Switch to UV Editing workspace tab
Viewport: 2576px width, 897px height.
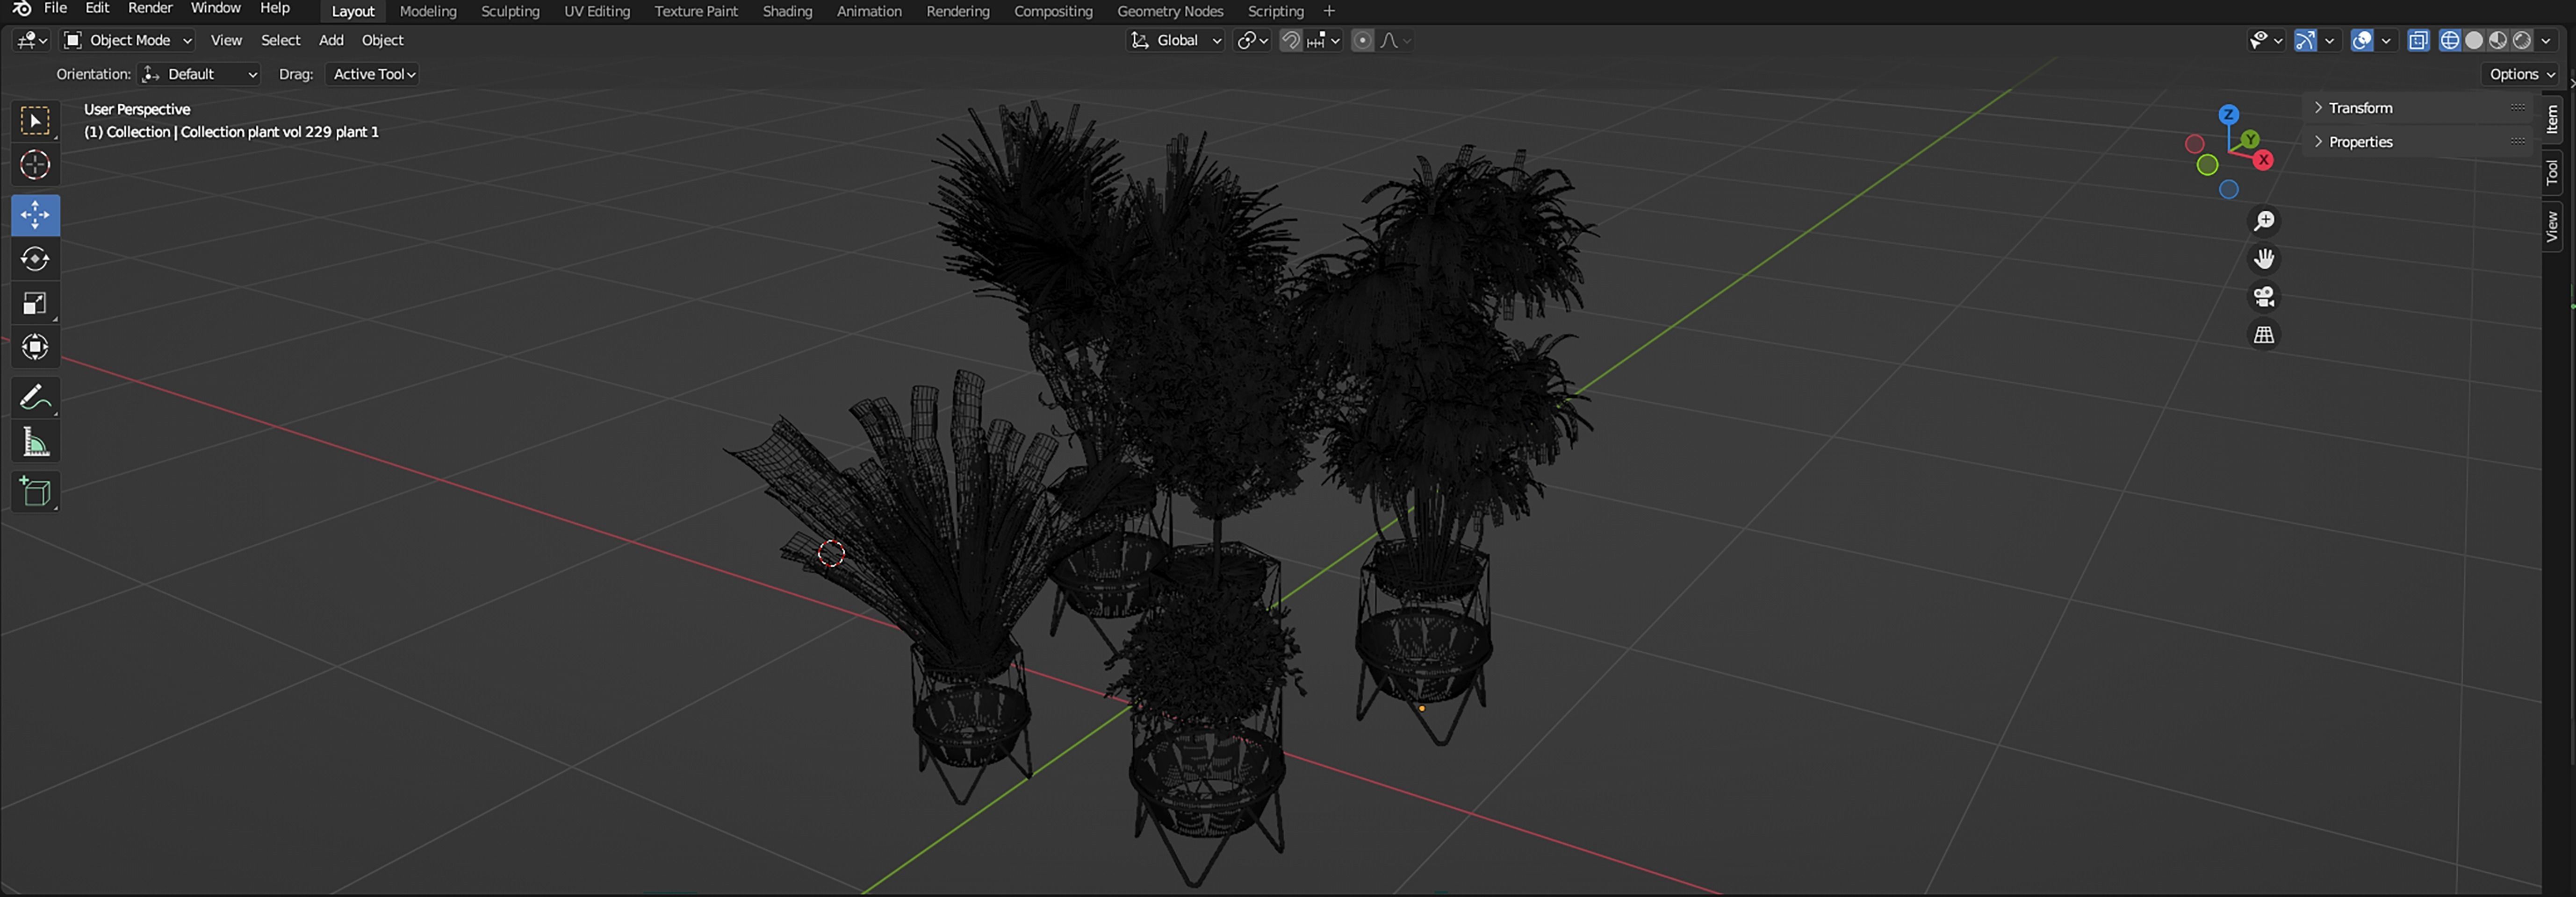tap(597, 11)
